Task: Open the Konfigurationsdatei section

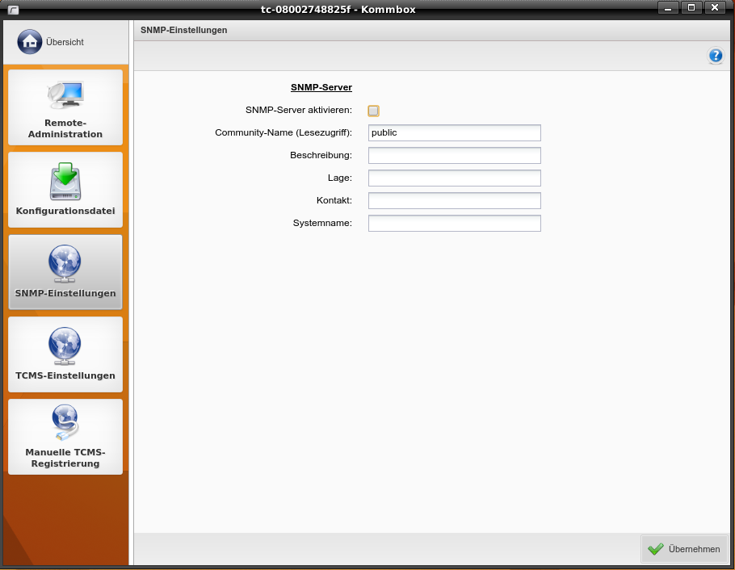Action: point(65,190)
